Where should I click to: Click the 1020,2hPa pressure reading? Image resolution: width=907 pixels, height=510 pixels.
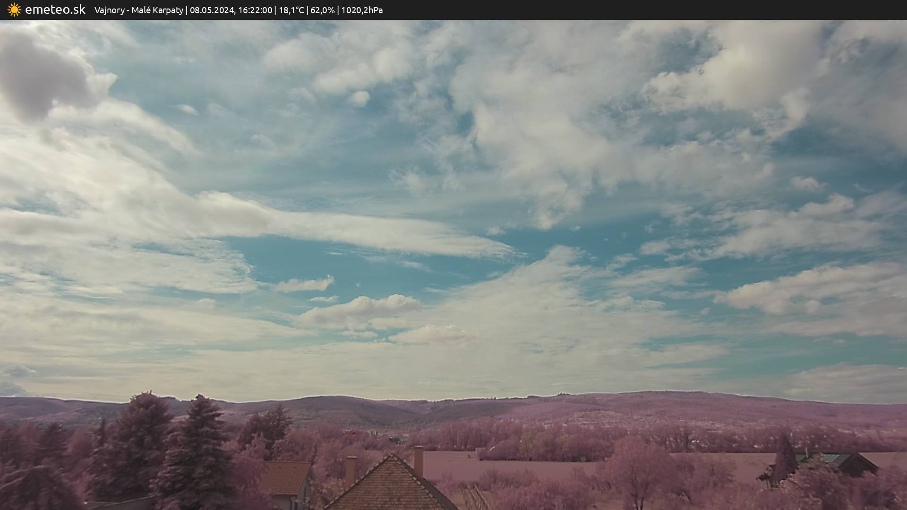tap(362, 10)
